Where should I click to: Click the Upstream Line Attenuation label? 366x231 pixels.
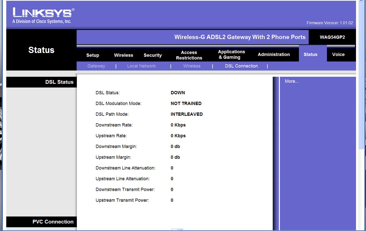point(122,179)
